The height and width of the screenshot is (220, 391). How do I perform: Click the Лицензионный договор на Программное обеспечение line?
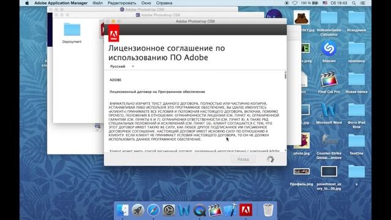pos(157,92)
